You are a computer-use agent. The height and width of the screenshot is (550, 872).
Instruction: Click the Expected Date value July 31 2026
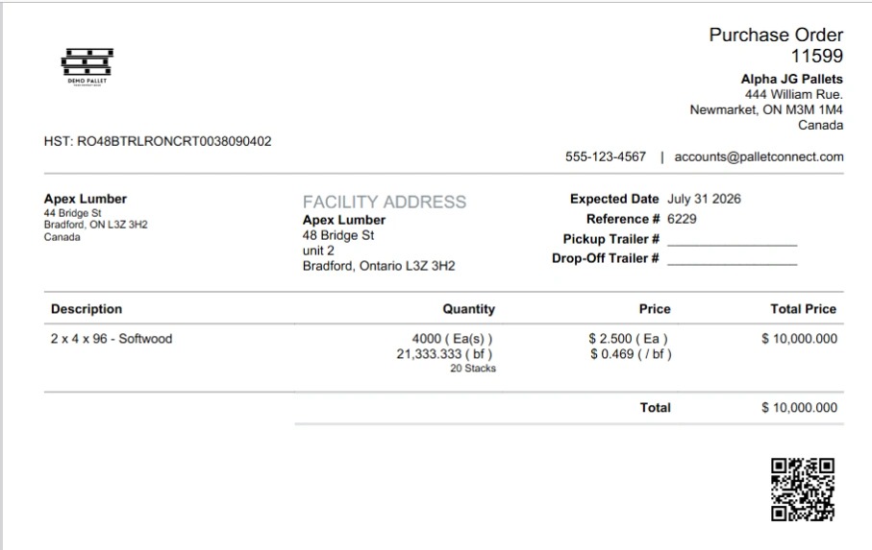(x=704, y=199)
